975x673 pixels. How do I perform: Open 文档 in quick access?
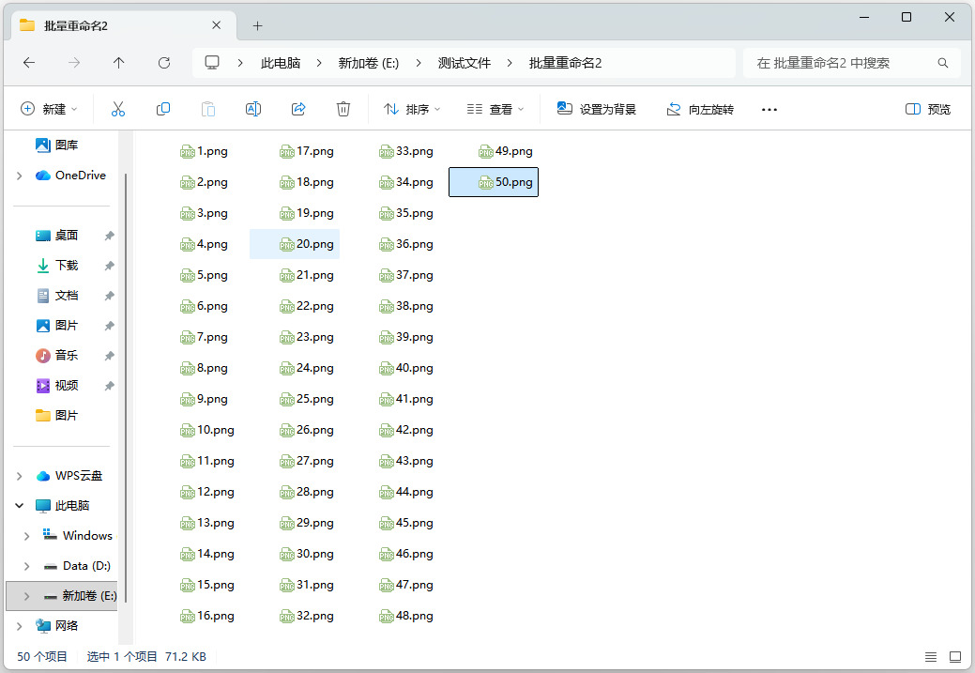pos(57,296)
